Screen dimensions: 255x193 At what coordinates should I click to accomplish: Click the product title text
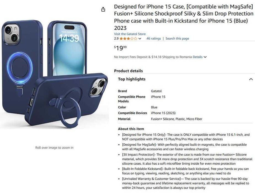pyautogui.click(x=184, y=17)
